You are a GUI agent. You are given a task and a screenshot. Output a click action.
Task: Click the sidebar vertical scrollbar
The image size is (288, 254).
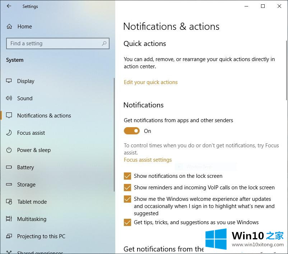(114, 135)
